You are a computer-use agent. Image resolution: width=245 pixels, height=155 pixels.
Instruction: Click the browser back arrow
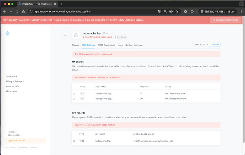point(5,11)
